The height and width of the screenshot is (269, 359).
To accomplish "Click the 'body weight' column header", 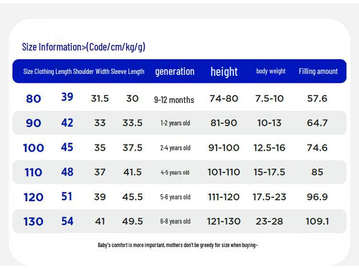I will (271, 71).
